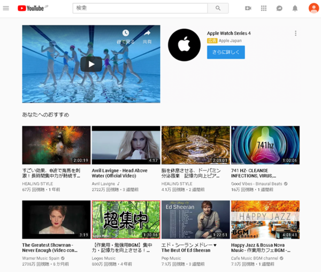
Task: Click the 7.9万 回視聴・3 週間前 text
Action: click(183, 264)
